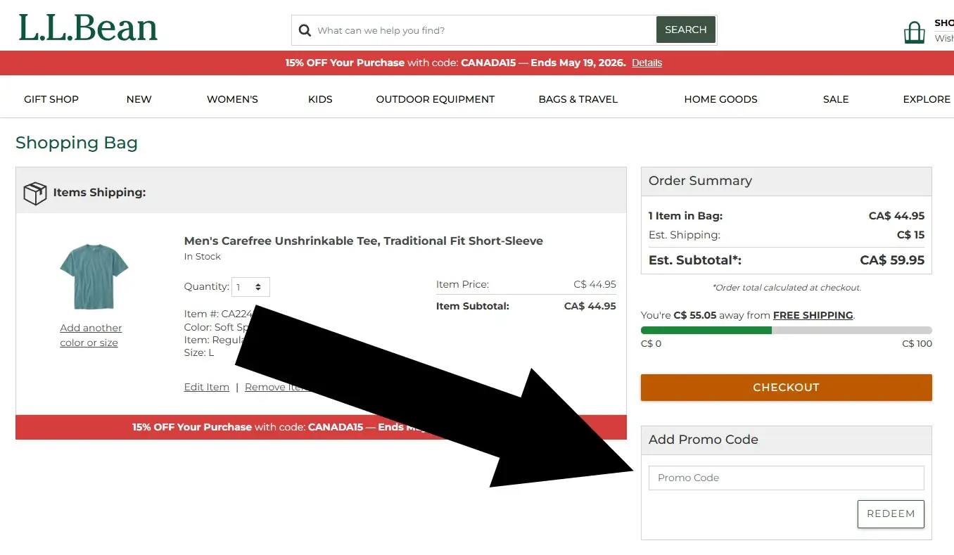This screenshot has width=954, height=555.
Task: Click the orange CHECKOUT button
Action: pyautogui.click(x=786, y=388)
